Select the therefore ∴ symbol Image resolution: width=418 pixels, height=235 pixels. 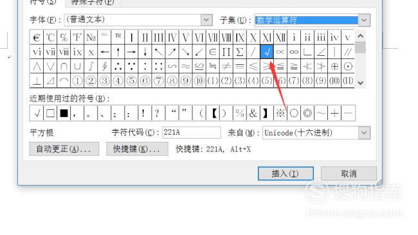[118, 66]
